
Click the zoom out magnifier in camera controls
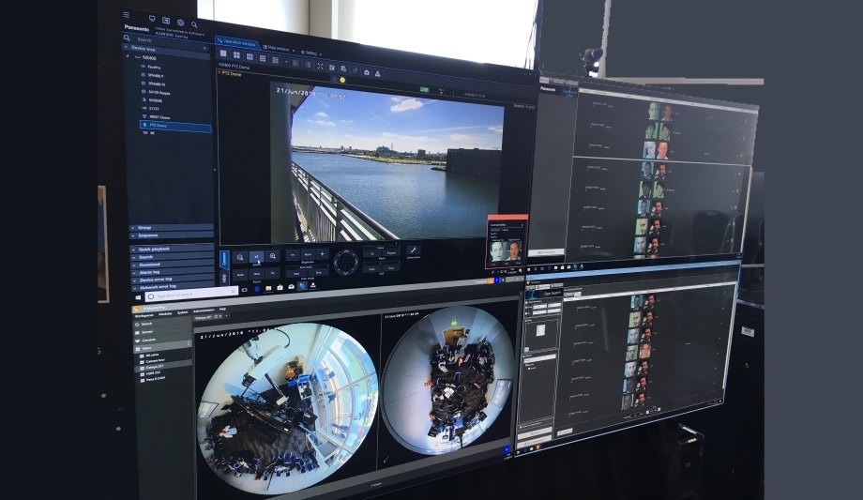(x=240, y=256)
